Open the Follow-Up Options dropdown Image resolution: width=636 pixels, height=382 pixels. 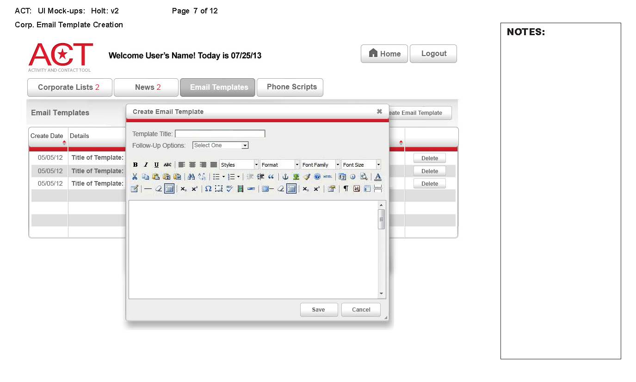[220, 145]
